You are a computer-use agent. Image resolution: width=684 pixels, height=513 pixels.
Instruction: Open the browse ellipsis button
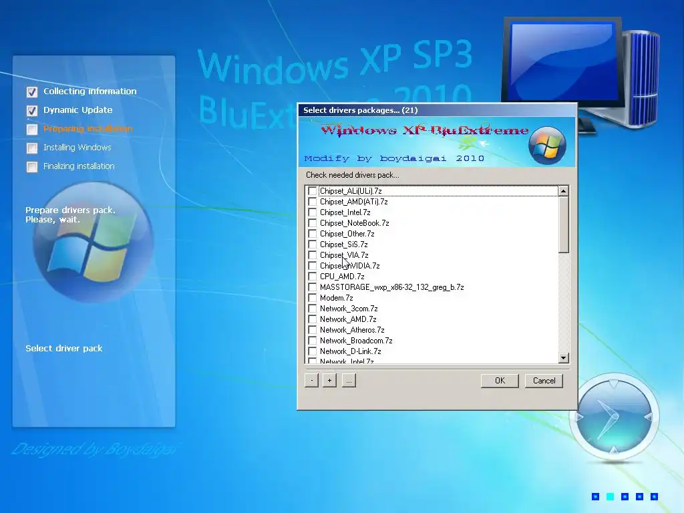point(349,380)
